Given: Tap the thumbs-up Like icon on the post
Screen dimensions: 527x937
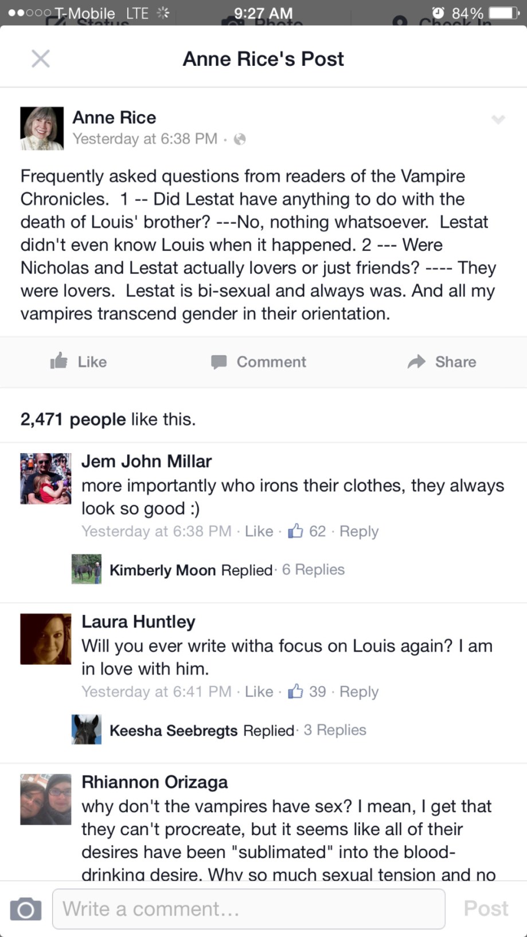Looking at the screenshot, I should (x=59, y=361).
